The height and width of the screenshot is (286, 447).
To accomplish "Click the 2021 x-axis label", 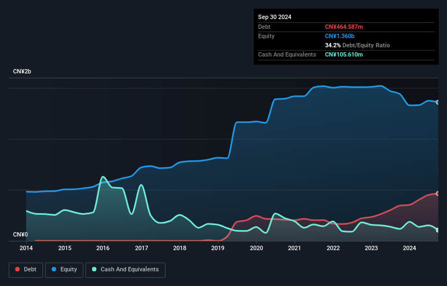I will coord(295,248).
